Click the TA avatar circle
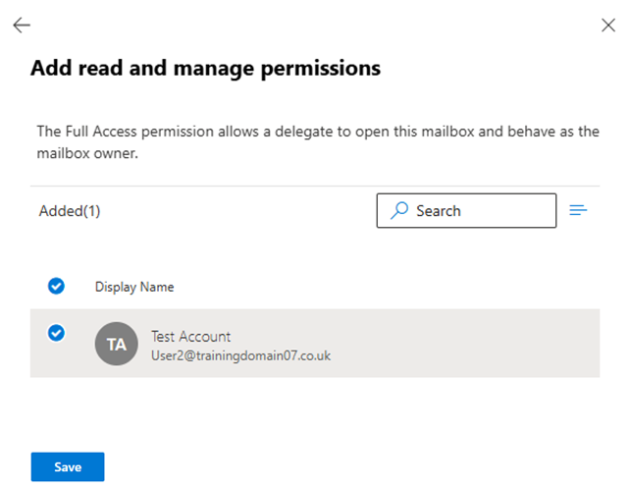This screenshot has width=629, height=487. pos(117,344)
